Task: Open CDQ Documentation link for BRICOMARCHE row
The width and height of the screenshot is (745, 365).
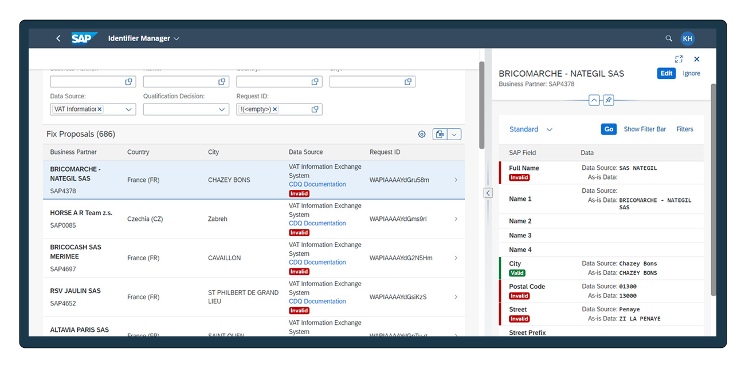Action: click(x=317, y=184)
